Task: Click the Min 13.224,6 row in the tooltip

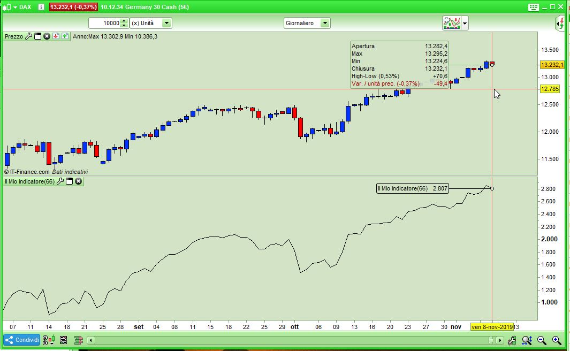Action: click(399, 61)
